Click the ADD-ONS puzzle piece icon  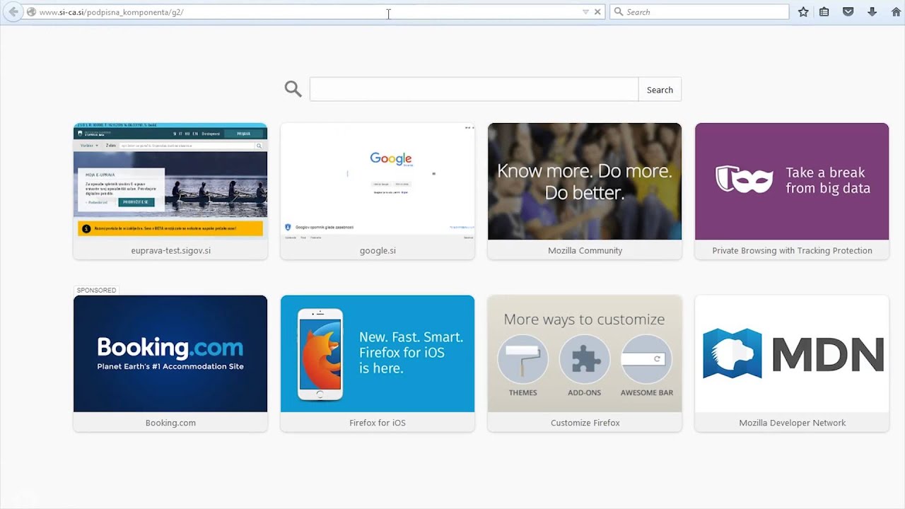click(584, 359)
